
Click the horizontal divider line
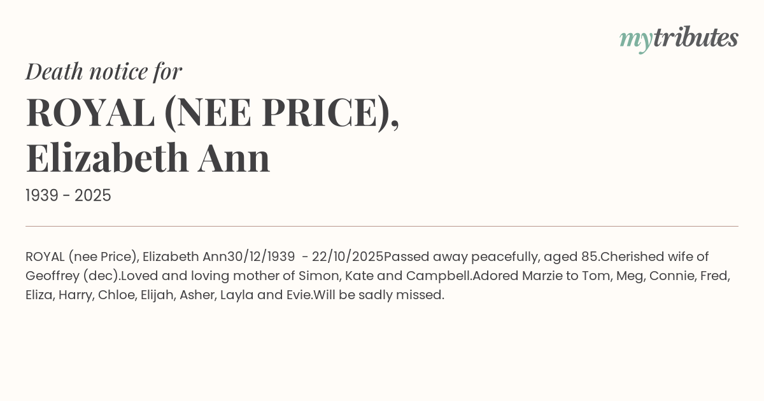coord(382,226)
